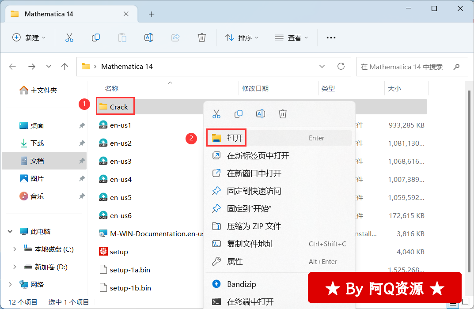Expand the 网络 tree node

coord(10,285)
